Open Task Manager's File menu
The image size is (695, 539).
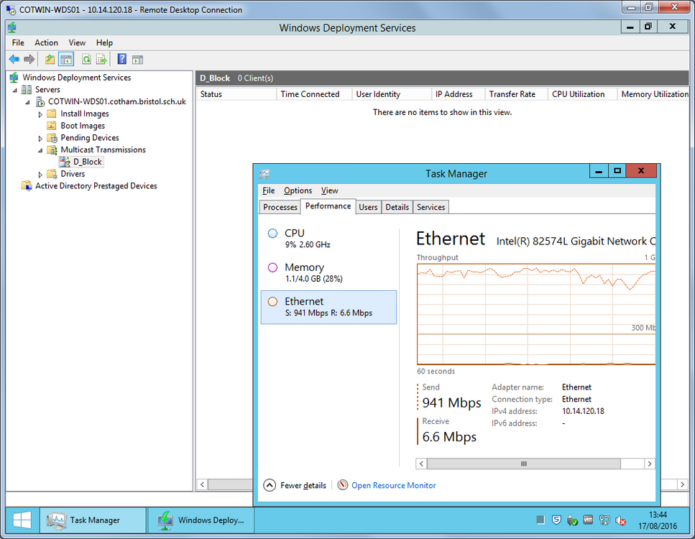(269, 190)
